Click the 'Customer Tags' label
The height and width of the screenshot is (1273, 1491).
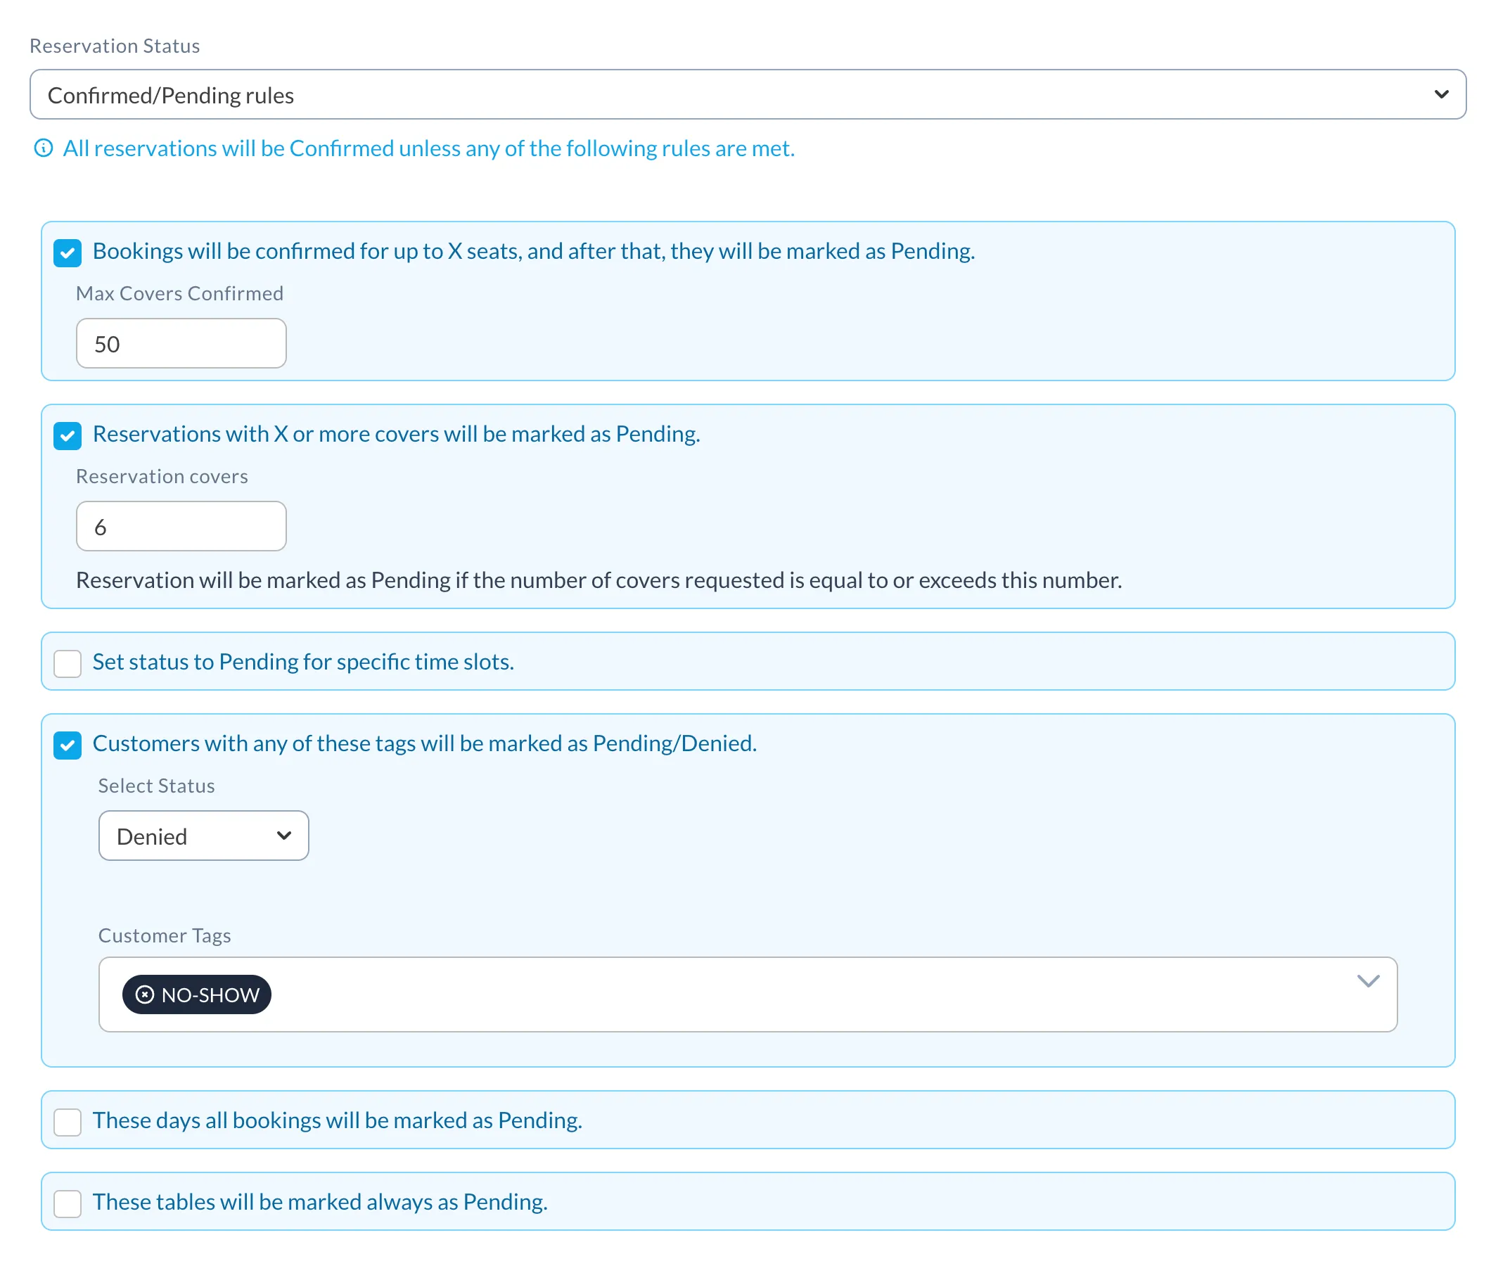tap(165, 935)
